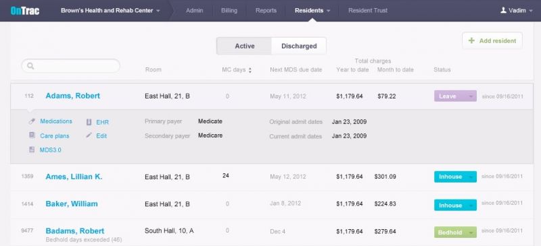This screenshot has height=246, width=541.
Task: Click the Add resident button
Action: [492, 41]
